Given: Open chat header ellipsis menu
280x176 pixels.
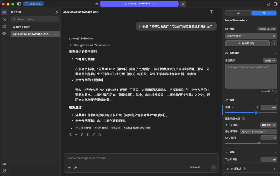Looking at the screenshot, I should click(x=218, y=12).
